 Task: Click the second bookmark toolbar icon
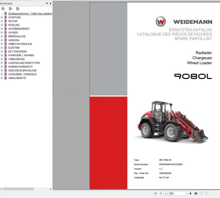click(x=11, y=9)
